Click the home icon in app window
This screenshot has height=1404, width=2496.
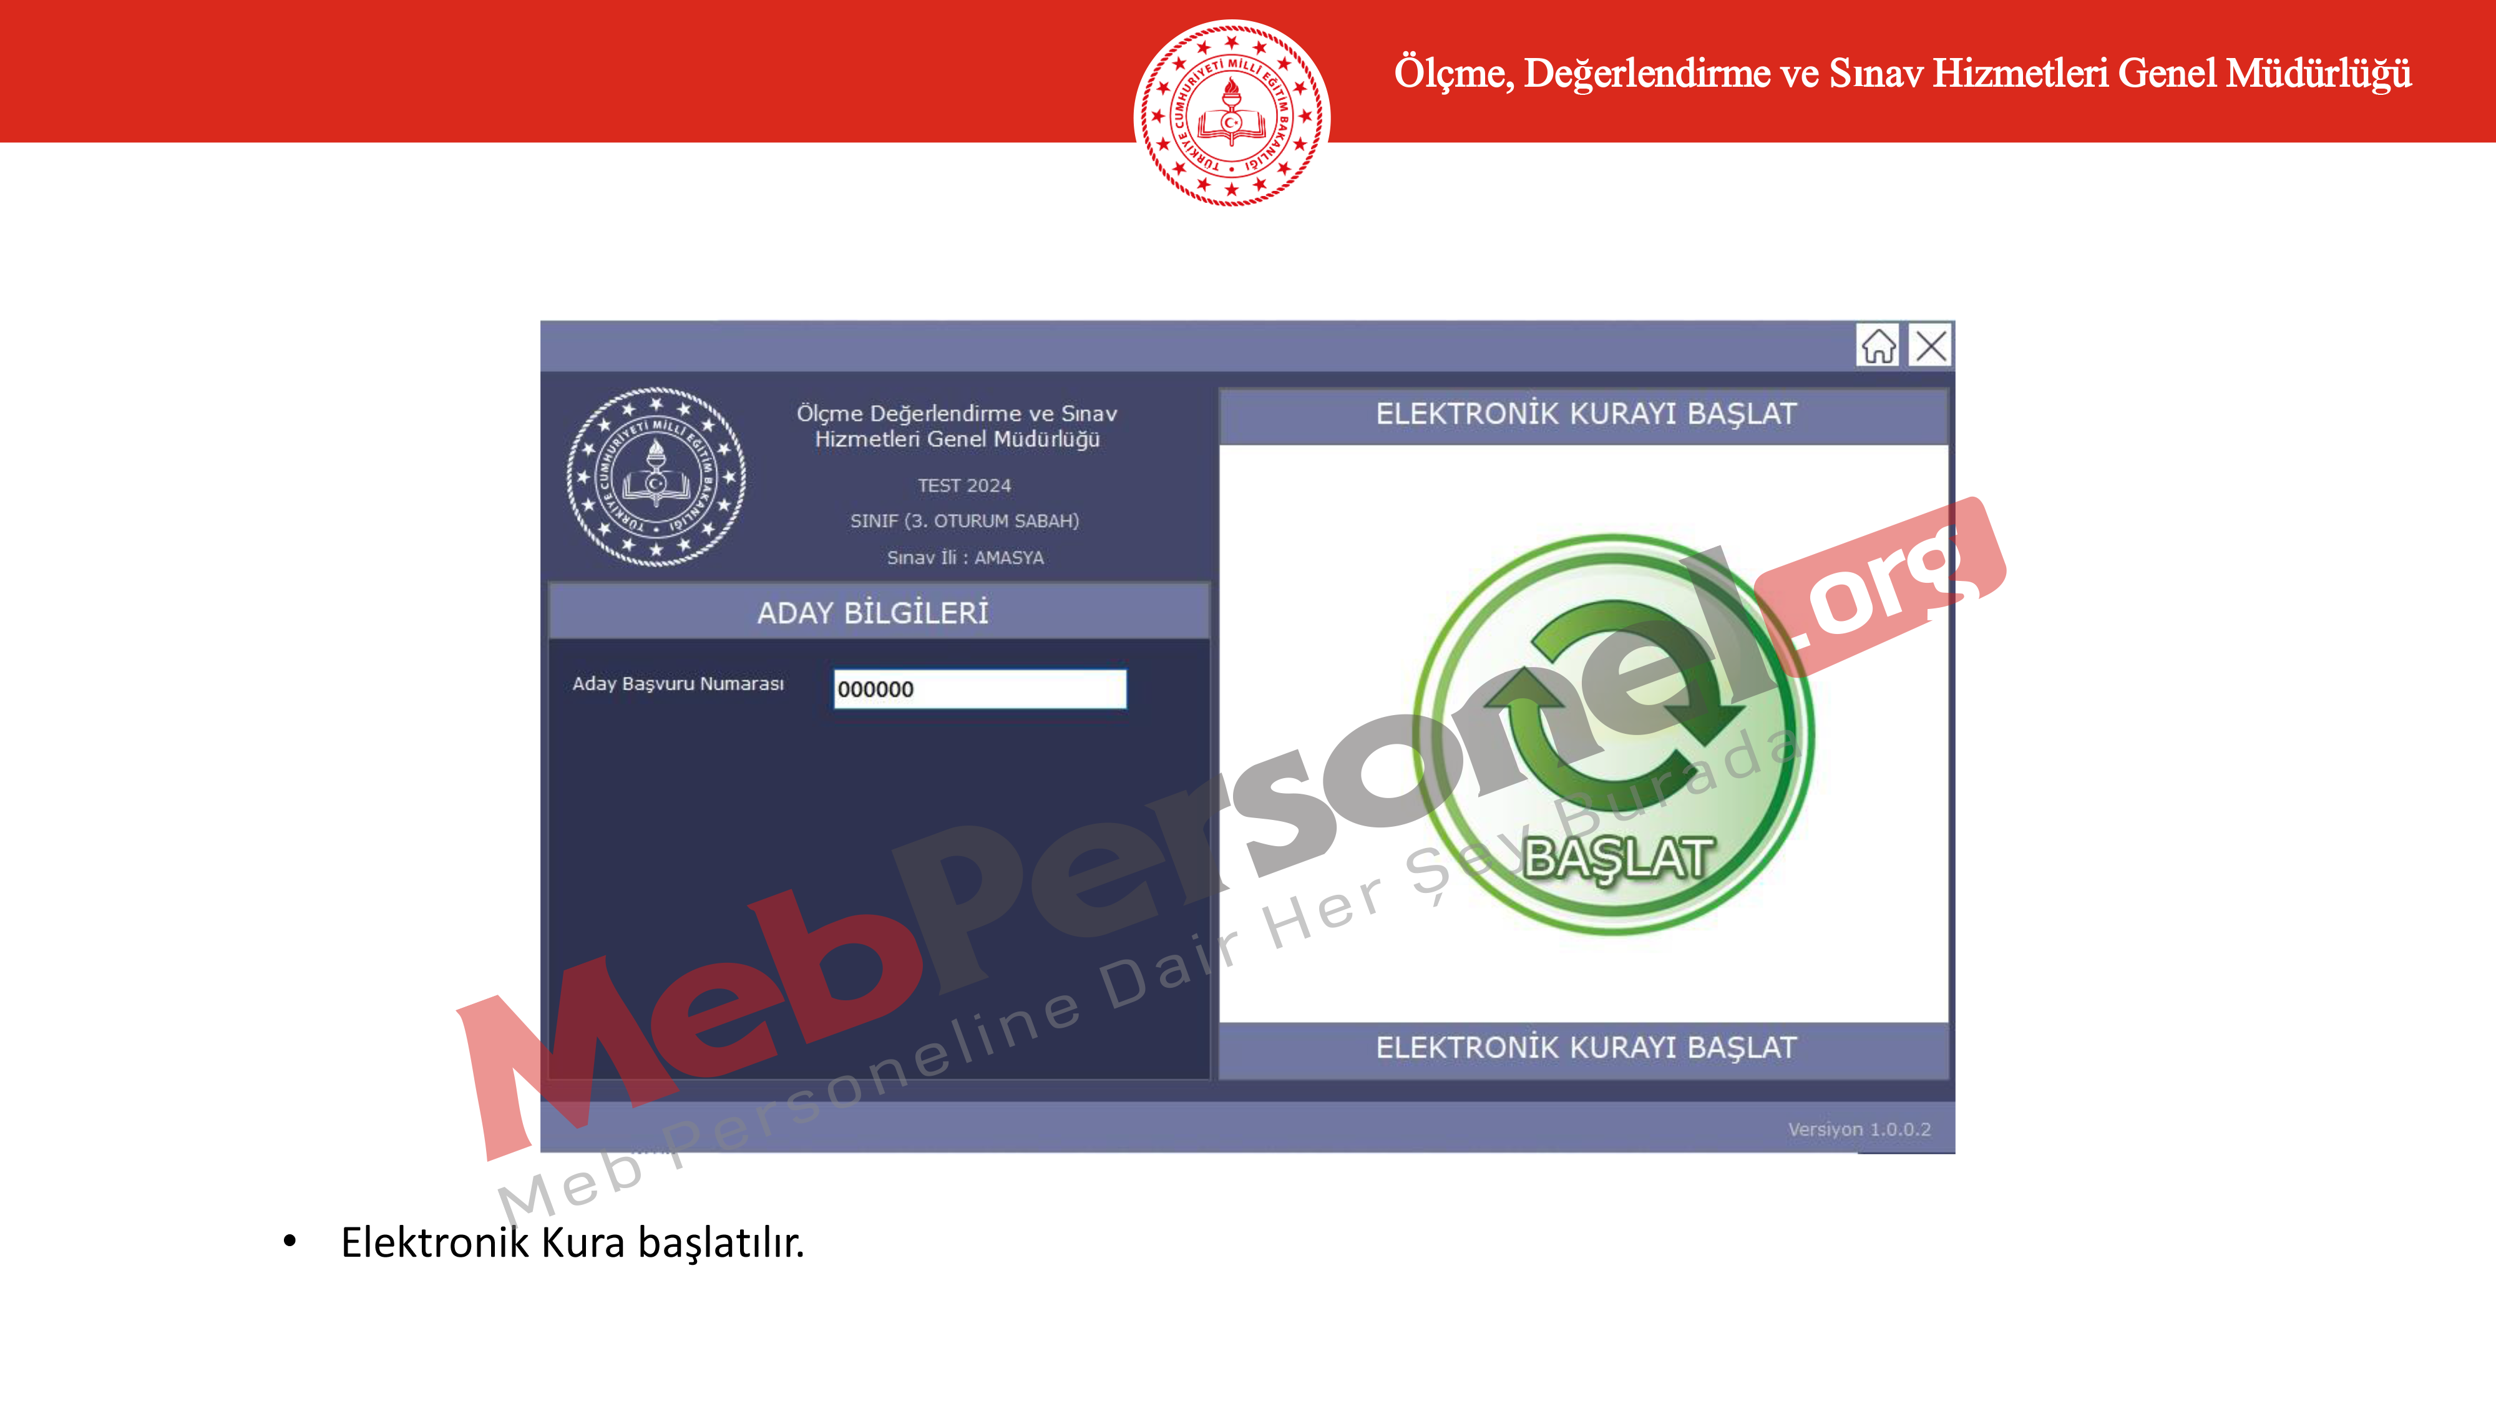coord(1878,345)
